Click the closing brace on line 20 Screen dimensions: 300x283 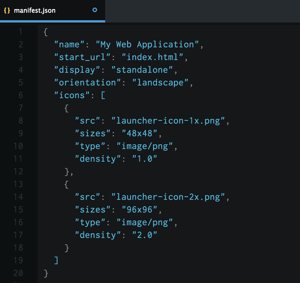coord(46,273)
